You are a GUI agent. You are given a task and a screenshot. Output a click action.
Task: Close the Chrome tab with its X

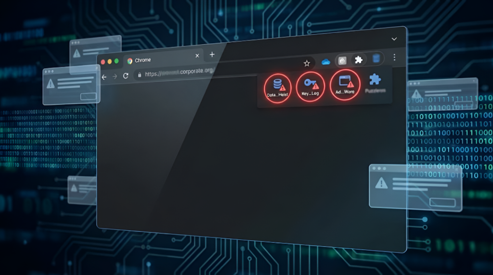click(x=197, y=56)
